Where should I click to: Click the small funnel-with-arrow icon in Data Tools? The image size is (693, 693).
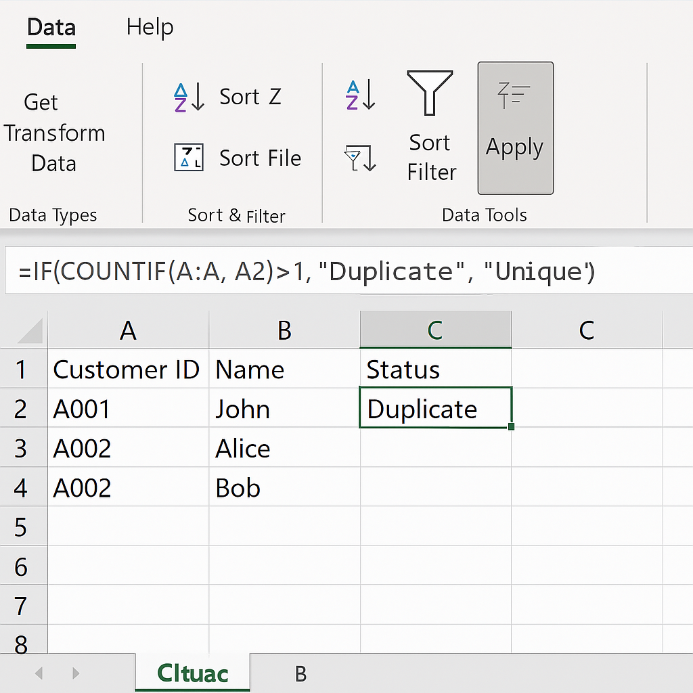[x=360, y=158]
